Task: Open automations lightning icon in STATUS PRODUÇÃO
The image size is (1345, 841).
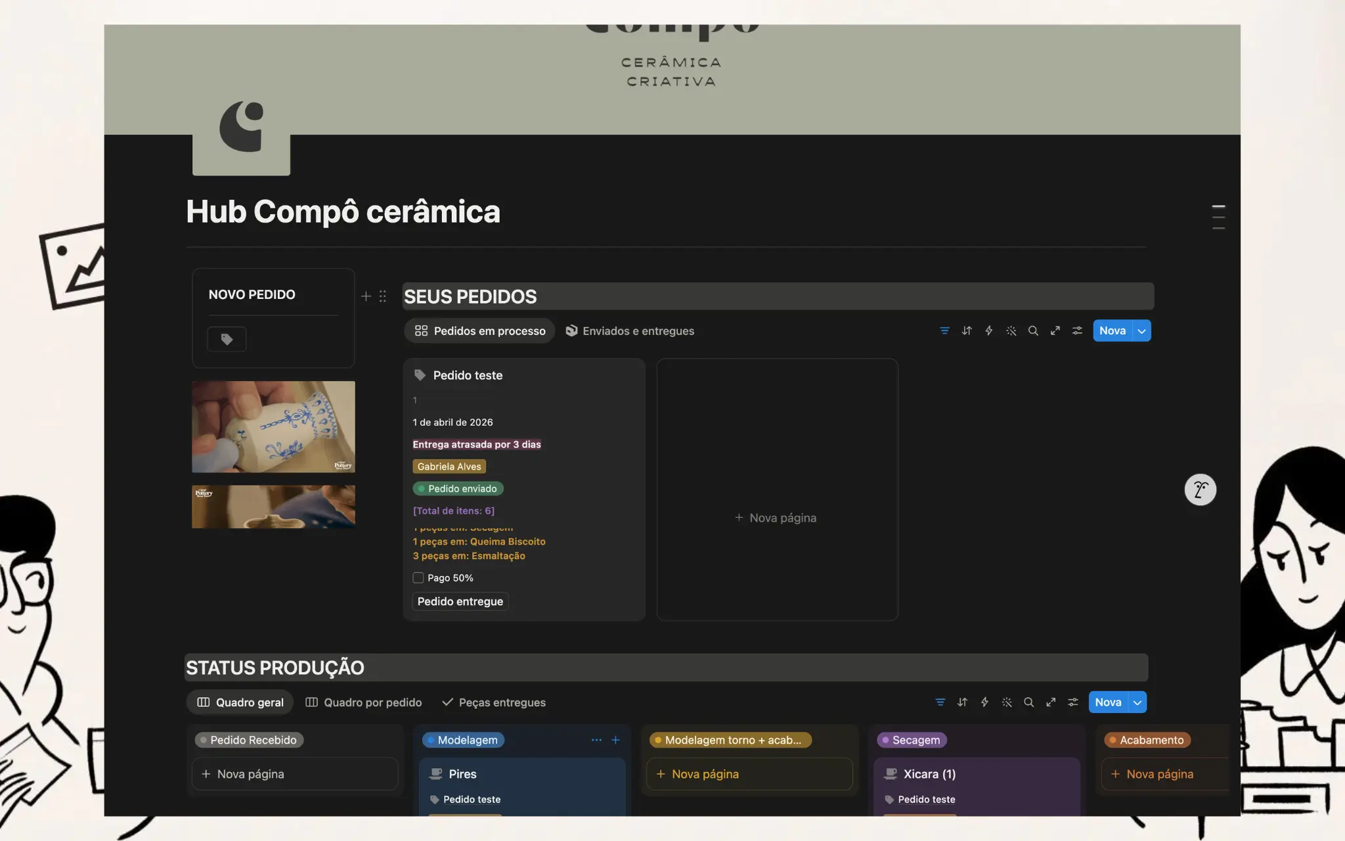Action: (984, 702)
